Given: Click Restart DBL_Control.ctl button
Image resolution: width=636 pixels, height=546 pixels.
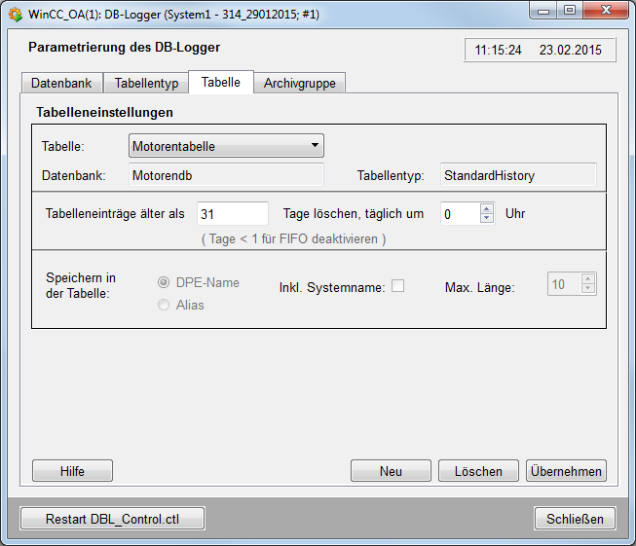Looking at the screenshot, I should [x=112, y=519].
